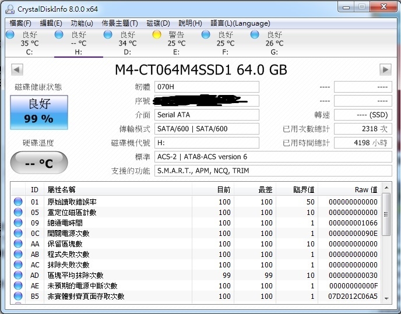Click the power-on count 2318 次 field
401x314 pixels.
(x=363, y=129)
